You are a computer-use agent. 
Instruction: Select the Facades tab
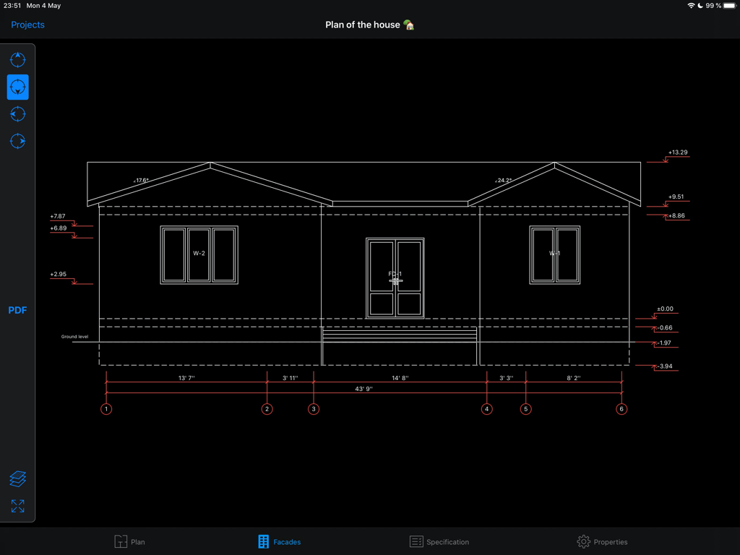click(279, 541)
